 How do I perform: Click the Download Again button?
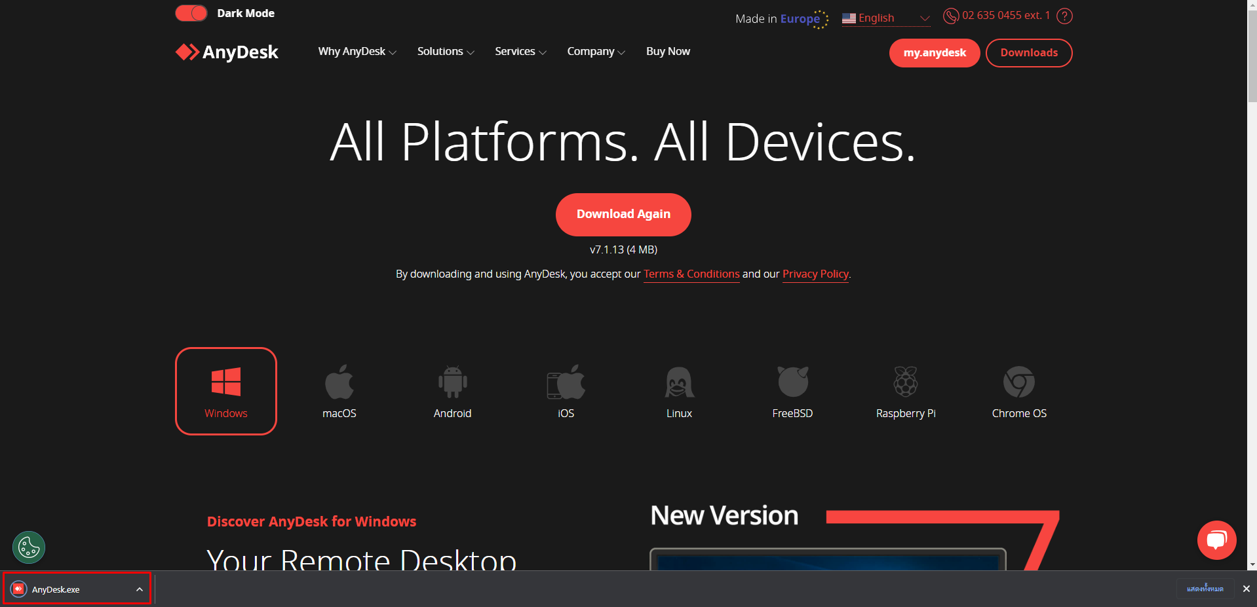pyautogui.click(x=623, y=214)
